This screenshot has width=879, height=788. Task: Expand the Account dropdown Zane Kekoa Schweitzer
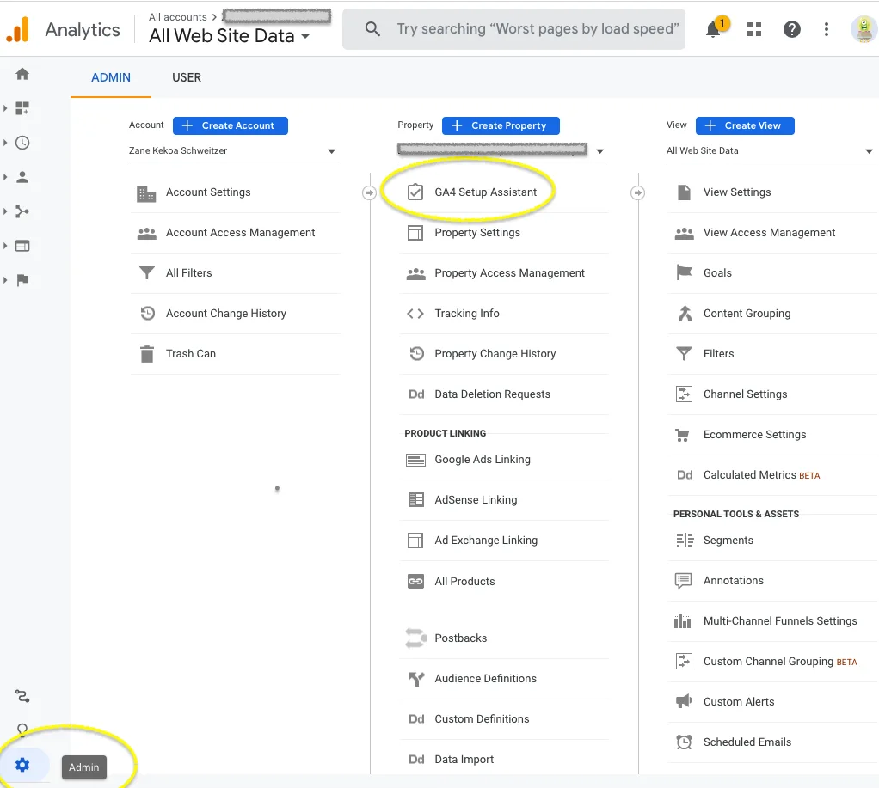click(234, 150)
